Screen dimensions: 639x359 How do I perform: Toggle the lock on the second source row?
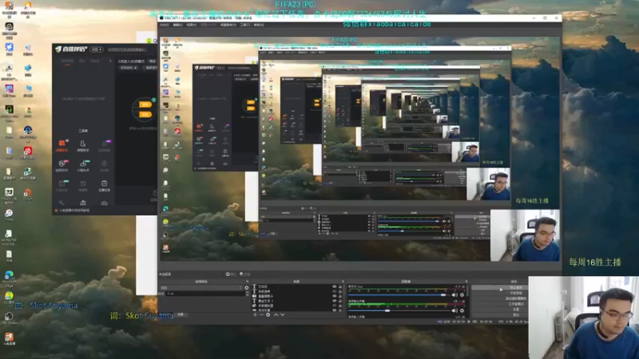click(340, 291)
